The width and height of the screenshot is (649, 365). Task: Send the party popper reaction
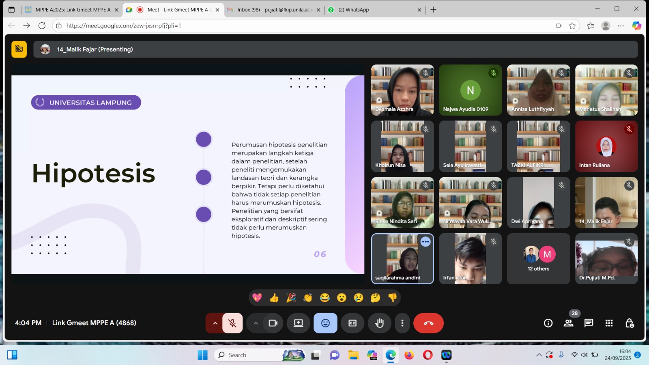[291, 298]
